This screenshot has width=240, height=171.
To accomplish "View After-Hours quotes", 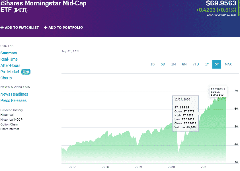I will (x=10, y=65).
